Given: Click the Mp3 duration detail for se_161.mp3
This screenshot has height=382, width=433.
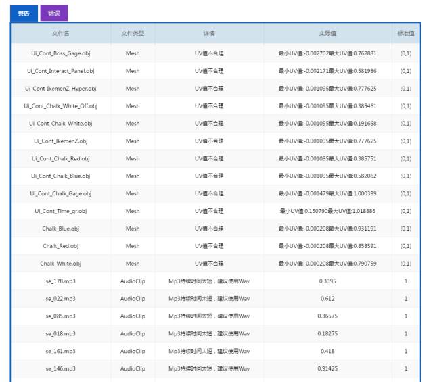Looking at the screenshot, I should coord(209,352).
